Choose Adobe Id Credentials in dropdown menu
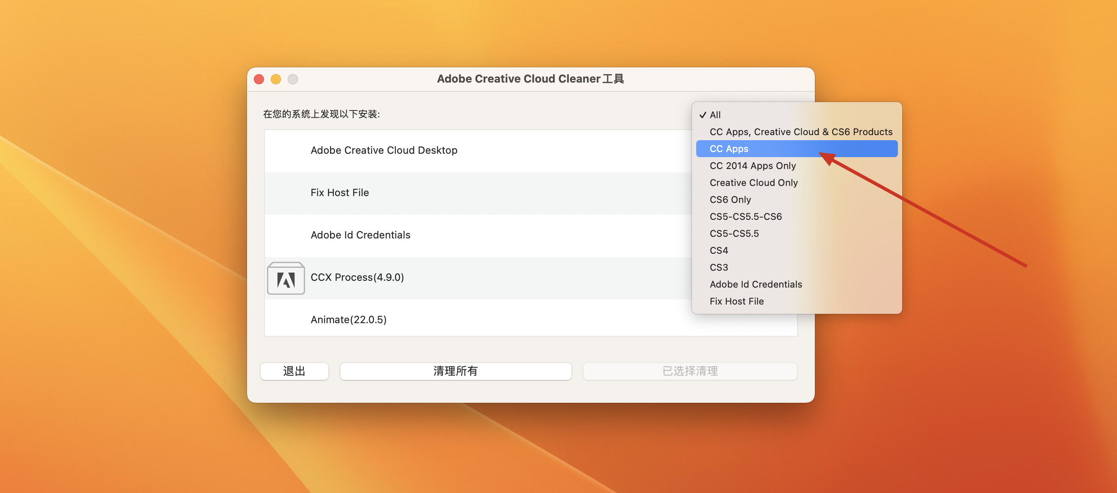Screen dimensions: 1117x493 [756, 284]
